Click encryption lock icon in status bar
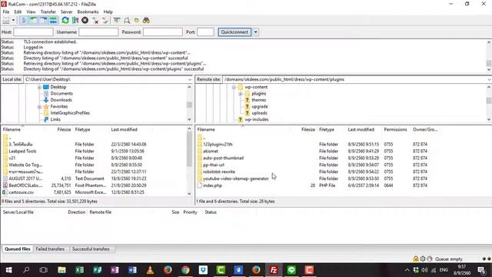 coord(416,259)
